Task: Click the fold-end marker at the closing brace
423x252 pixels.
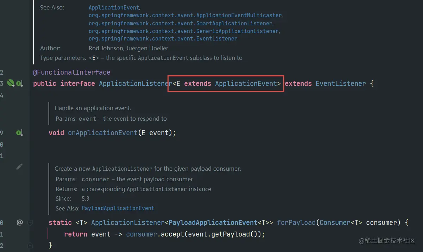Action: (30, 245)
